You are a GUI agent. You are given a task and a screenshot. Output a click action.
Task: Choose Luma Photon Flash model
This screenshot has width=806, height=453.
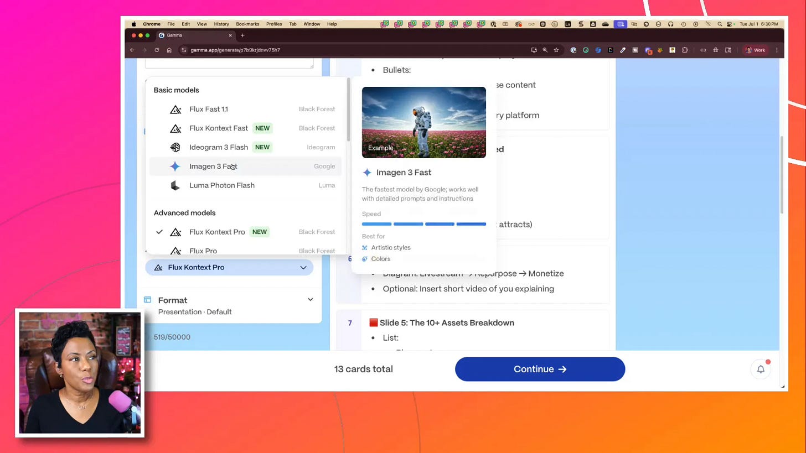(245, 185)
